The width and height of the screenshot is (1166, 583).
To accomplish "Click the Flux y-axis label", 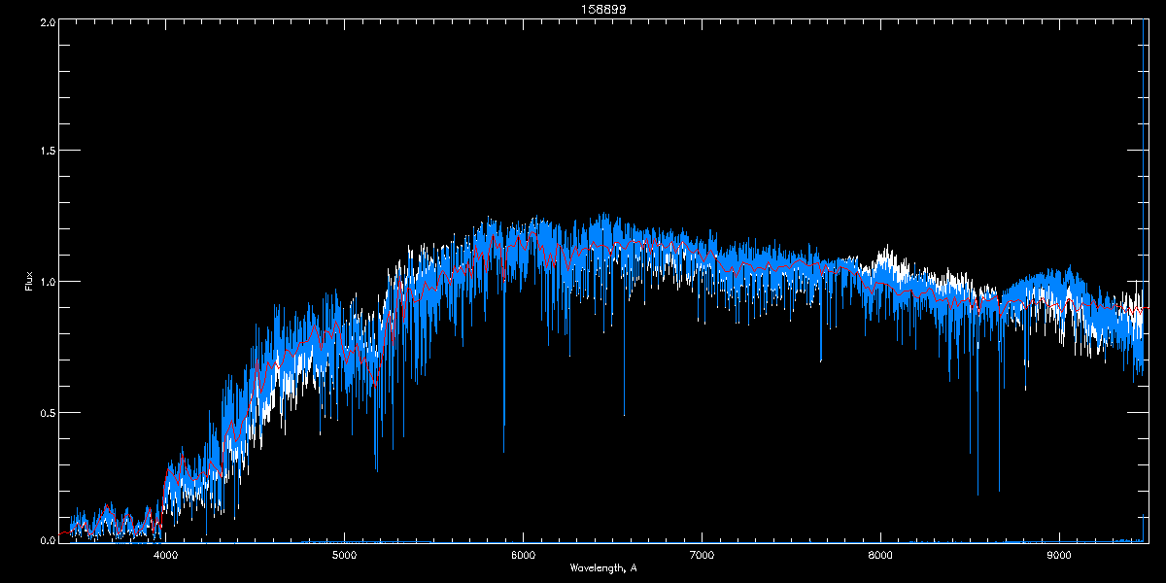I will coord(29,282).
